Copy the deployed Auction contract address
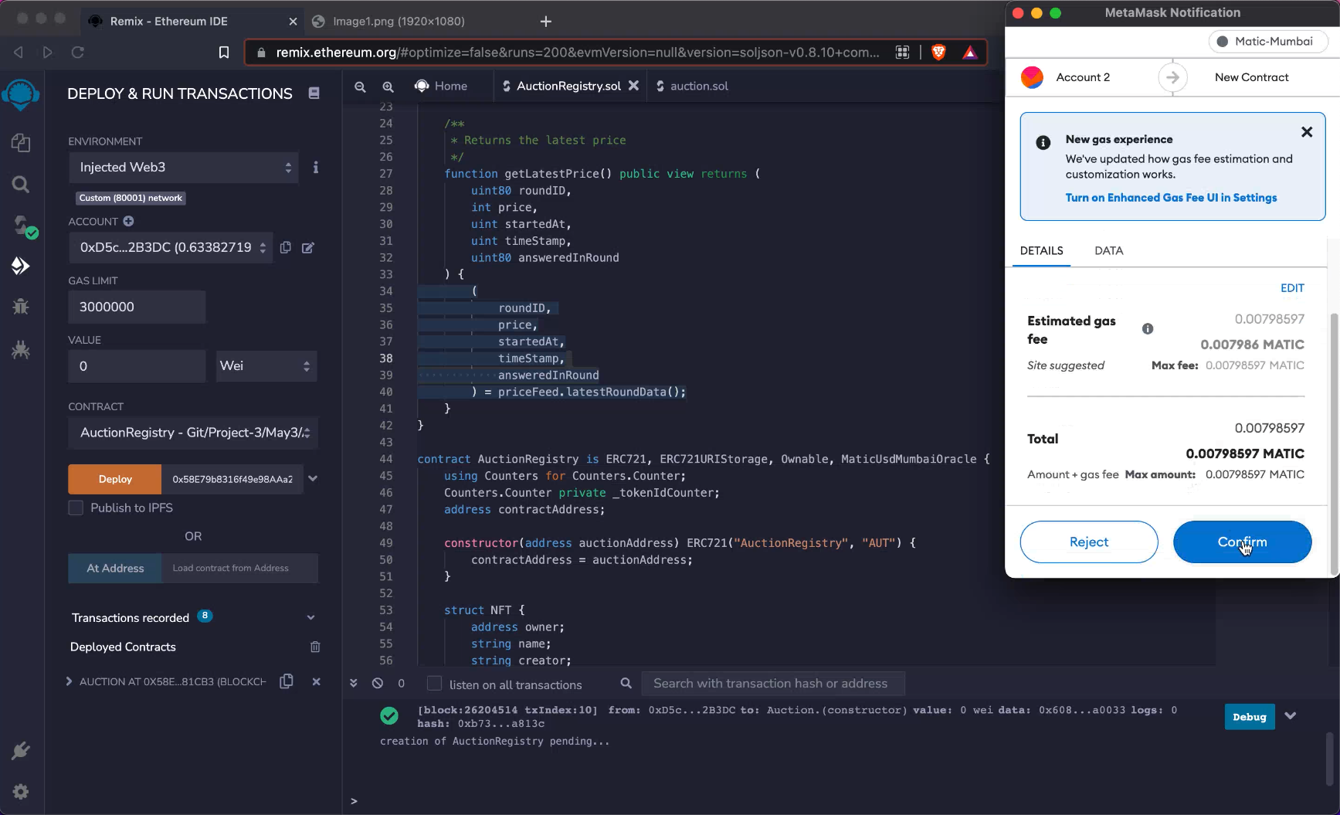The height and width of the screenshot is (815, 1340). click(287, 681)
